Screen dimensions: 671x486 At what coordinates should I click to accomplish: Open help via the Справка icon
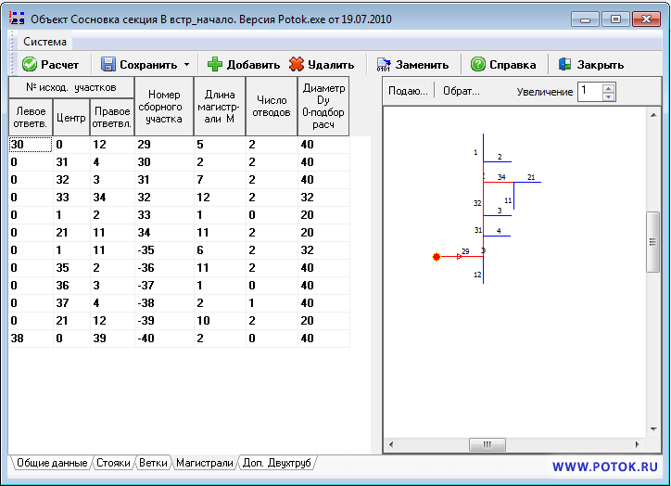[x=478, y=65]
